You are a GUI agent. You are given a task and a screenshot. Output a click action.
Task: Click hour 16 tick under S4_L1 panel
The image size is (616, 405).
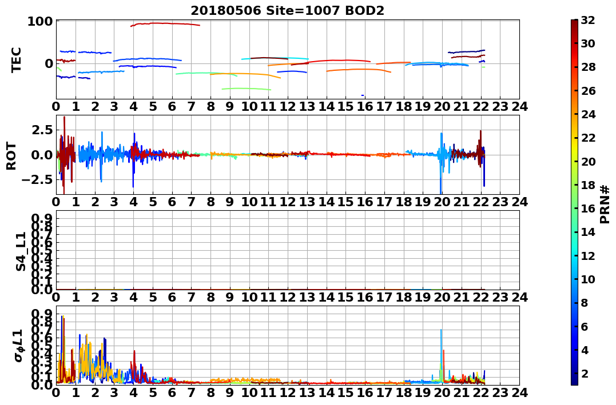click(x=365, y=297)
